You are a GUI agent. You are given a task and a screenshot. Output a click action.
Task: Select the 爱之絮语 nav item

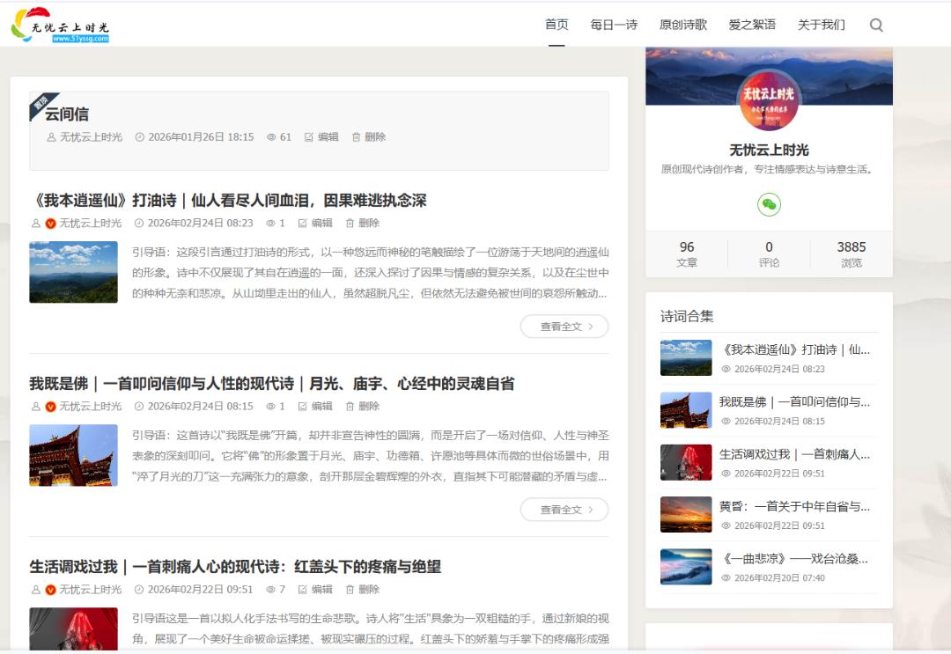752,25
